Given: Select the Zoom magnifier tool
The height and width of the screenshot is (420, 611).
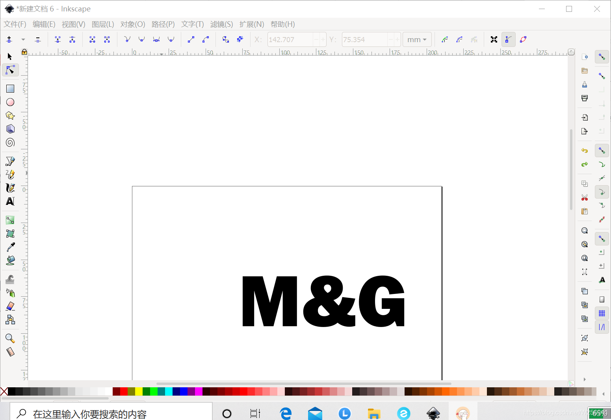Looking at the screenshot, I should 10,338.
